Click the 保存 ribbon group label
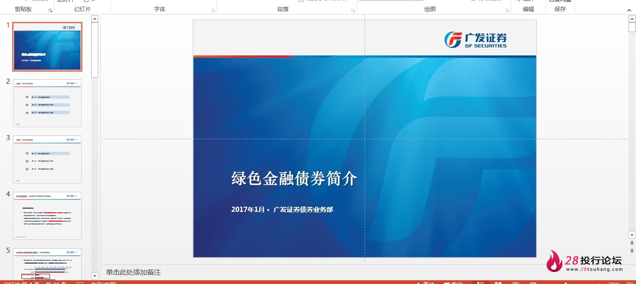 560,9
